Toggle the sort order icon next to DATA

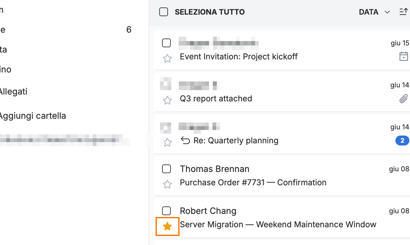403,12
